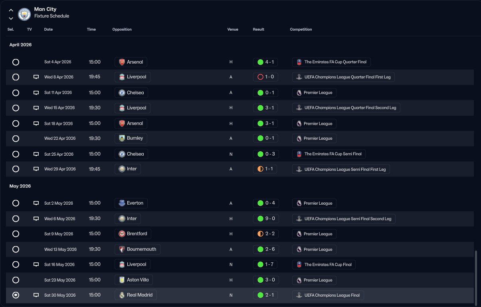
Task: Click TV icon for Wed 29 Apr Inter match
Action: (36, 169)
